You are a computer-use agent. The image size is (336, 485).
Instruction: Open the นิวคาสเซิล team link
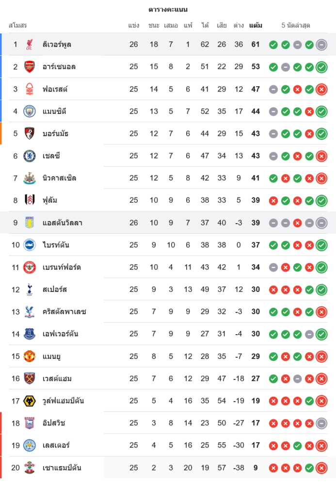pyautogui.click(x=59, y=178)
